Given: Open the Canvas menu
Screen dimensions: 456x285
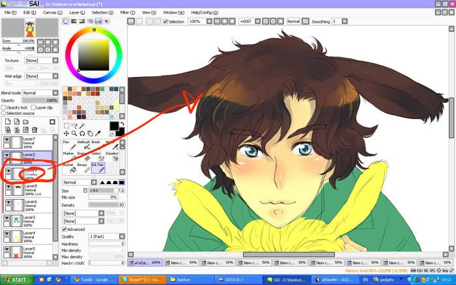Looking at the screenshot, I should pyautogui.click(x=50, y=12).
